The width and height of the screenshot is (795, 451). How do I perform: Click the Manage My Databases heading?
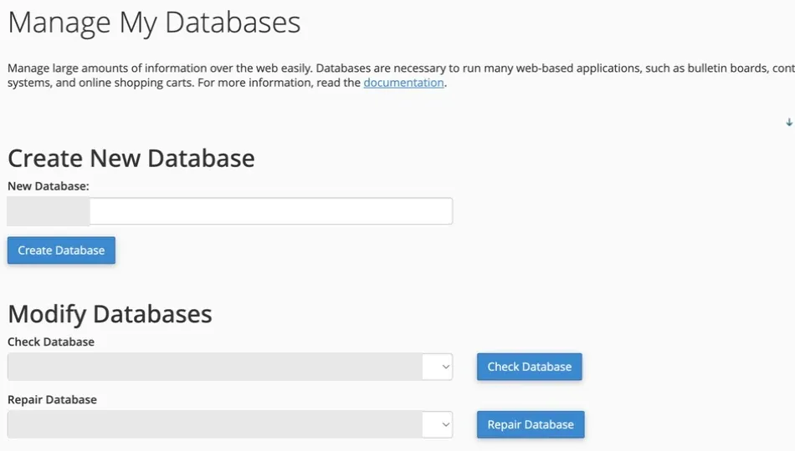pos(154,23)
